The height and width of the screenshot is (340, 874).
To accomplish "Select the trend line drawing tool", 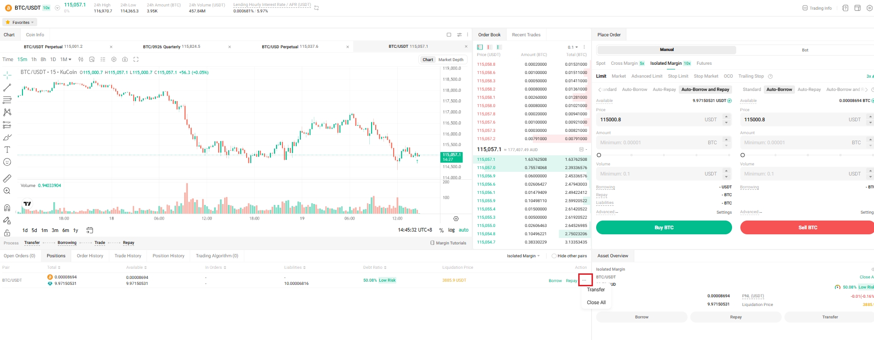I will pos(7,87).
